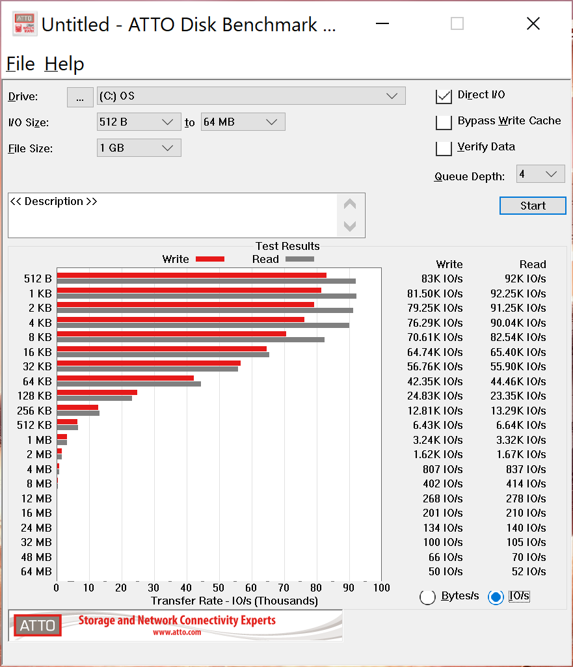The image size is (573, 667).
Task: Click the 64 MB row label in chart
Action: tap(36, 572)
